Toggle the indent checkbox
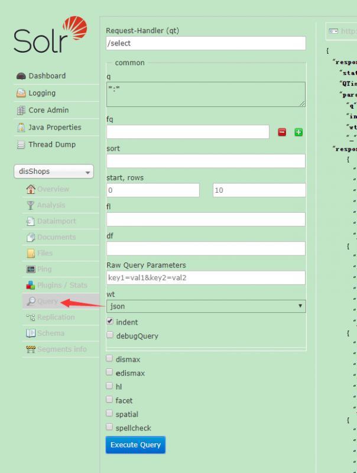Viewport: 357px width, 473px height. coord(110,321)
